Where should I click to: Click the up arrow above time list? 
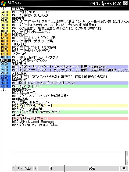click(x=3, y=9)
